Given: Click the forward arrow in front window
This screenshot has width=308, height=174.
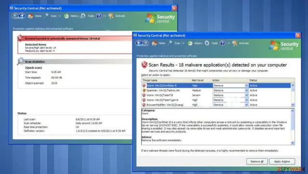Looking at the screenshot, I should [145, 43].
